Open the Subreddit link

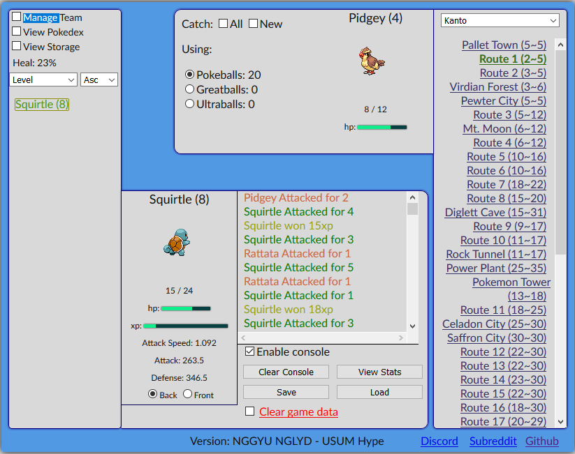tap(493, 441)
